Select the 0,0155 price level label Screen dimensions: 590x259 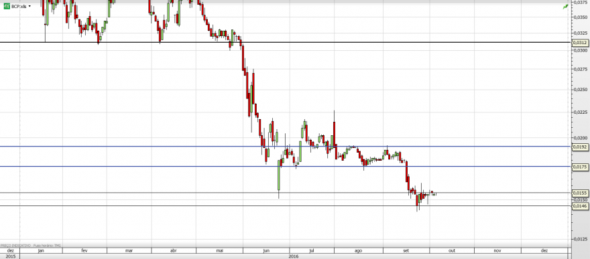[580, 193]
